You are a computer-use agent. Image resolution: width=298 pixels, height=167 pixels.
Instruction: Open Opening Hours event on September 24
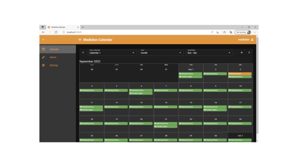pyautogui.click(x=240, y=123)
